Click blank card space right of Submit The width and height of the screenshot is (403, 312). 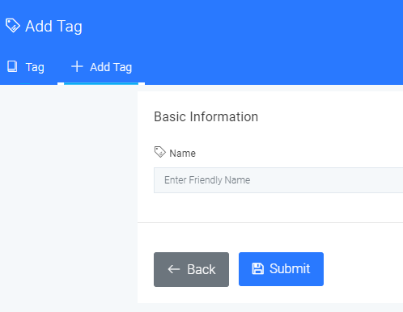pos(364,269)
